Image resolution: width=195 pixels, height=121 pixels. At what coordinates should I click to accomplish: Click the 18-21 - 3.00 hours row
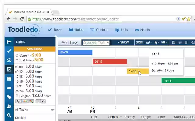(x=29, y=86)
